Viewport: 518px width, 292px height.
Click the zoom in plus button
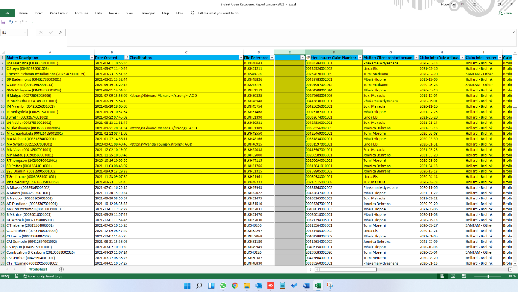click(x=504, y=276)
